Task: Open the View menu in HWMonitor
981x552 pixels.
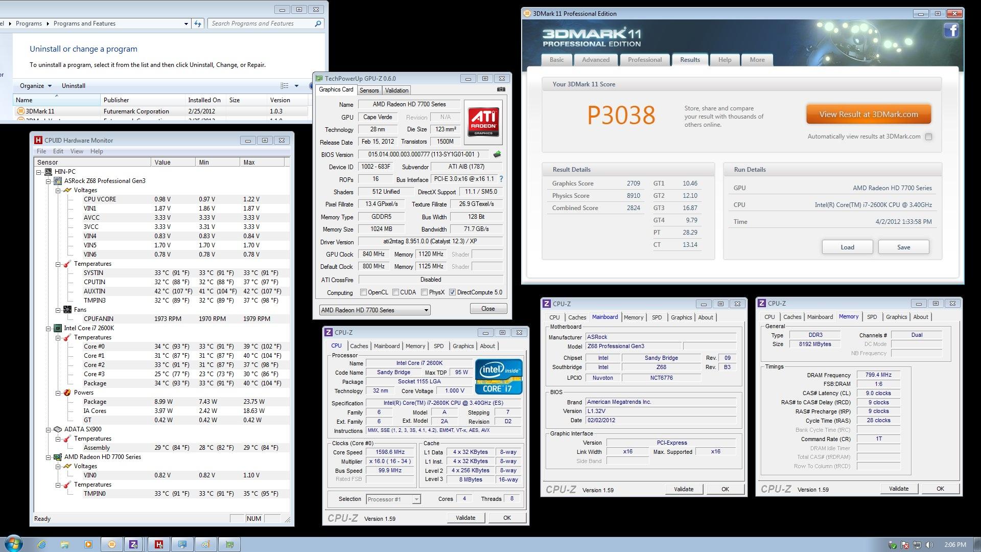Action: [77, 151]
